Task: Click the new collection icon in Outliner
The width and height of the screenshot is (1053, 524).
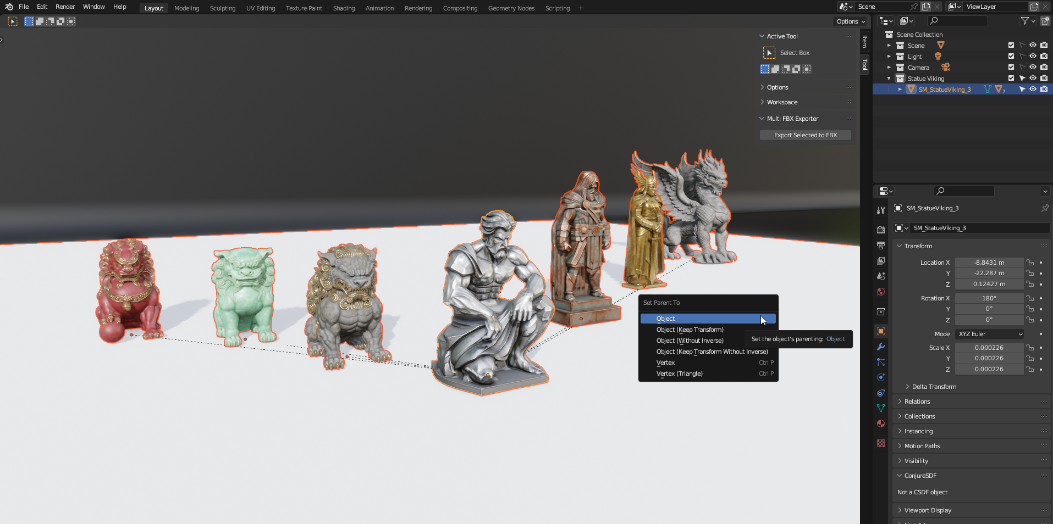Action: (1045, 21)
